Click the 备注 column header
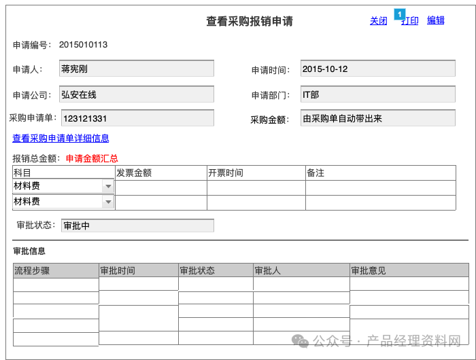Viewport: 476px width, 360px height. [x=381, y=173]
